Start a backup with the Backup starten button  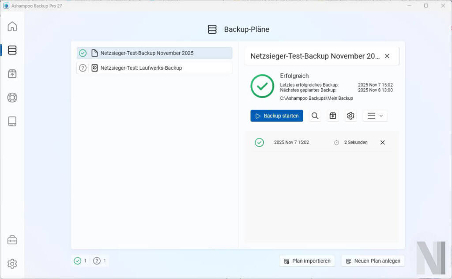(x=276, y=116)
